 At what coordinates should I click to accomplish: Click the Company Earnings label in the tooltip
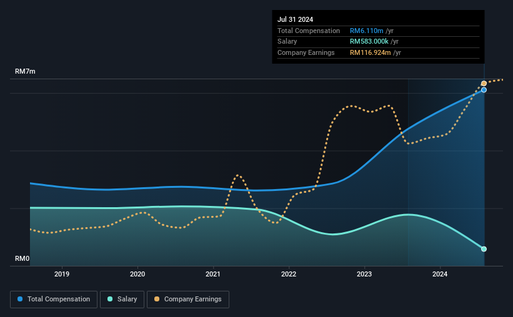click(x=306, y=52)
